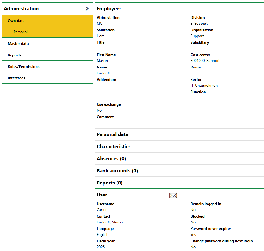Click the first name value Mason
The image size is (264, 251).
click(x=102, y=61)
